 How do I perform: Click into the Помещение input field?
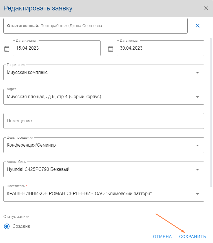[x=104, y=121]
